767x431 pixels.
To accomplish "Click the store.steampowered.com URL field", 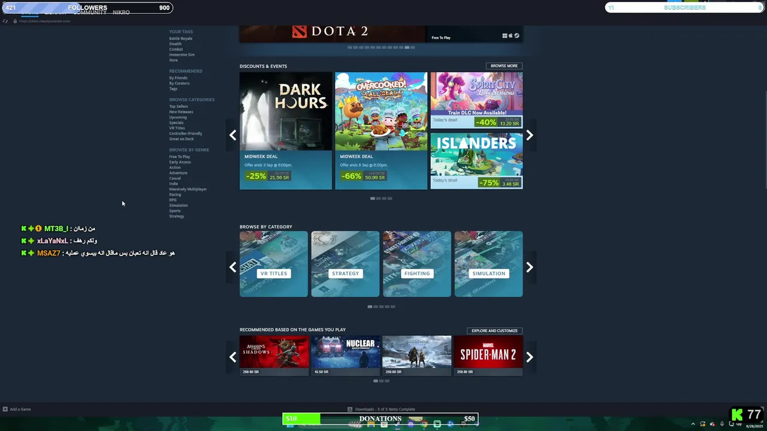I will (44, 21).
